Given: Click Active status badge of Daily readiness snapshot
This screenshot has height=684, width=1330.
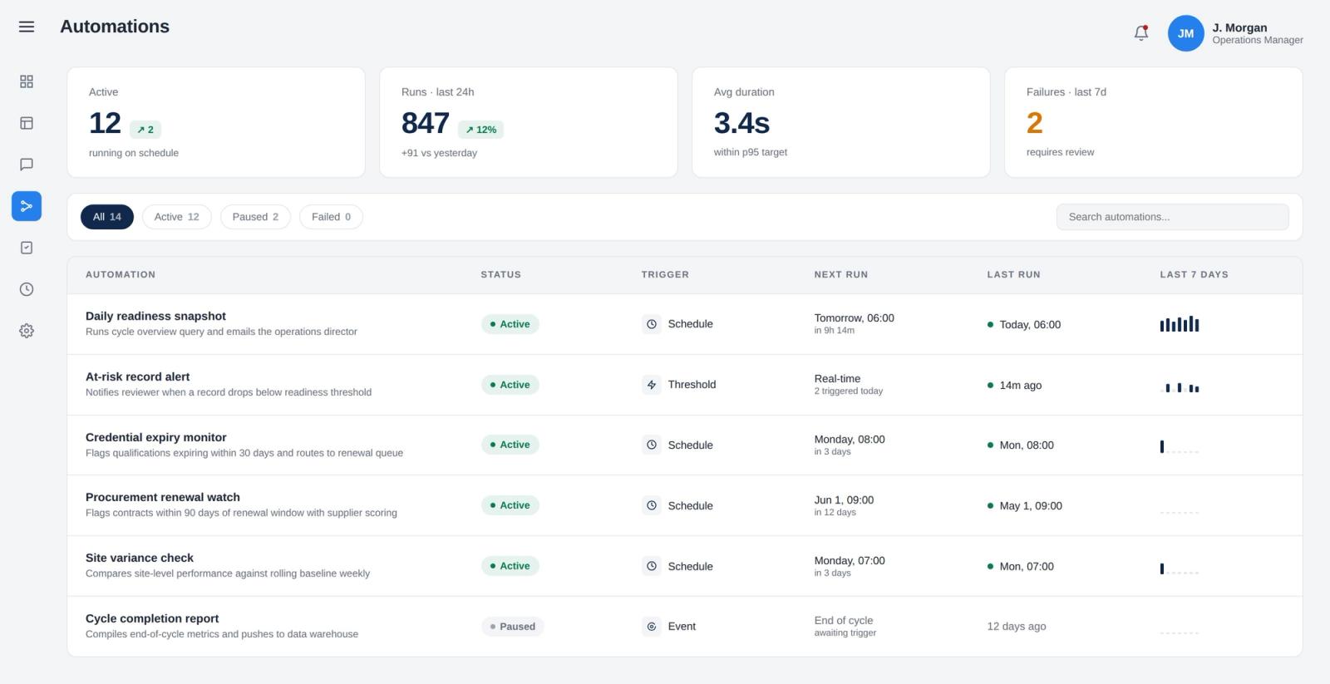Looking at the screenshot, I should [x=510, y=324].
